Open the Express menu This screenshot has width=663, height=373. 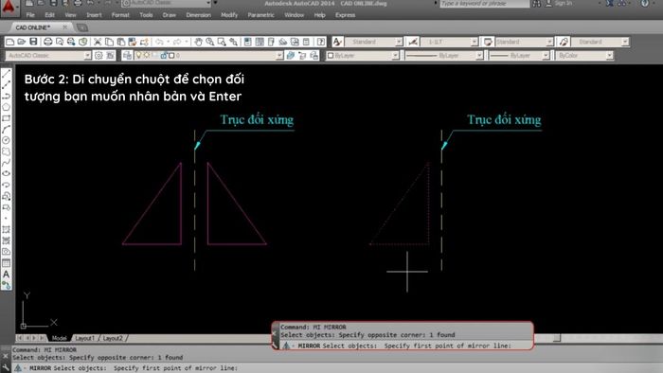coord(345,15)
